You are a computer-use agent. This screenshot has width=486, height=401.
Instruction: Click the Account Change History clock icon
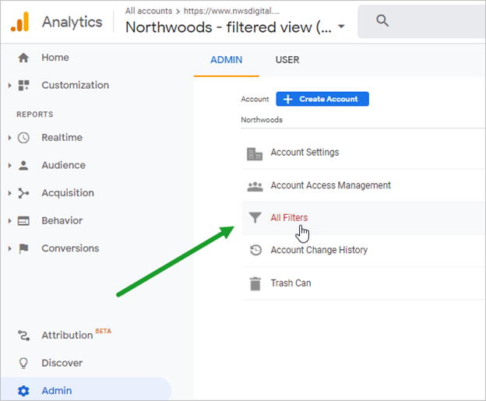click(x=255, y=250)
